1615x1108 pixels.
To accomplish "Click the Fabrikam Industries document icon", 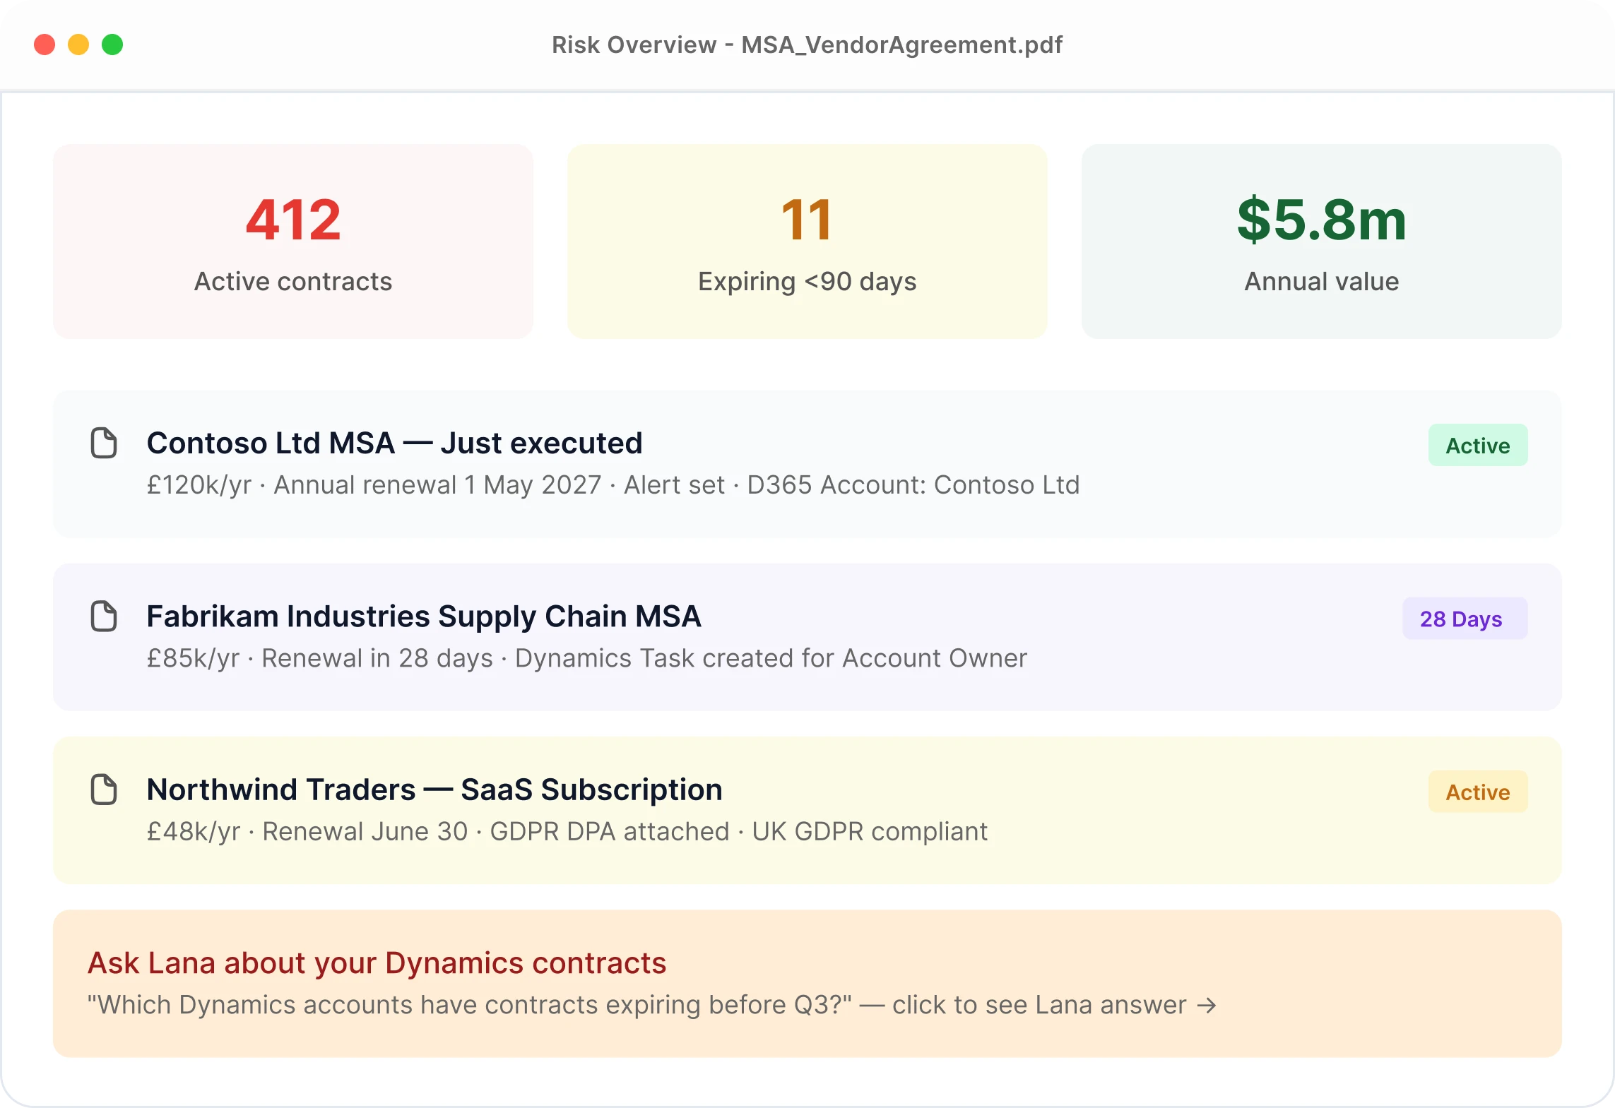I will click(105, 616).
